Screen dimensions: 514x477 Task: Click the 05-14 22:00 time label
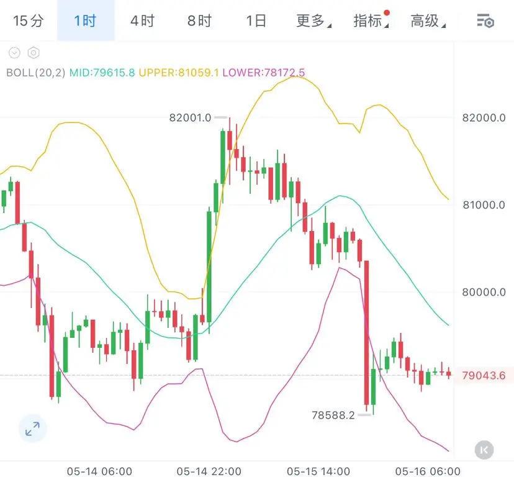(x=209, y=471)
